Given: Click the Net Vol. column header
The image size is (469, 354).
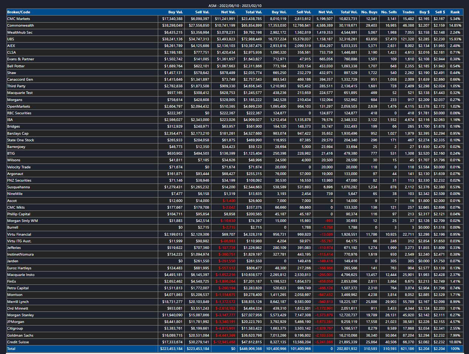Looking at the screenshot, I should pos(326,12).
